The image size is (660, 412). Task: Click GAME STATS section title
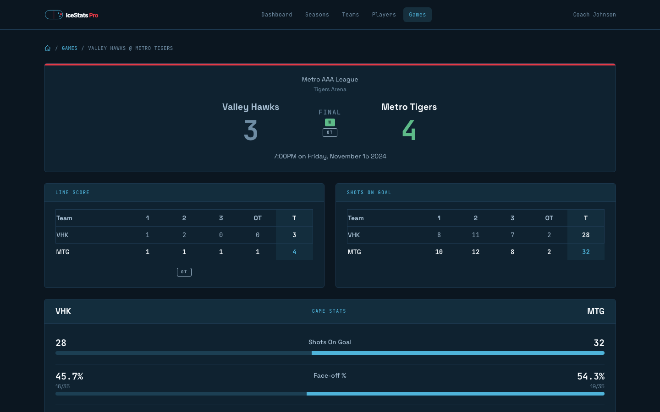tap(329, 311)
